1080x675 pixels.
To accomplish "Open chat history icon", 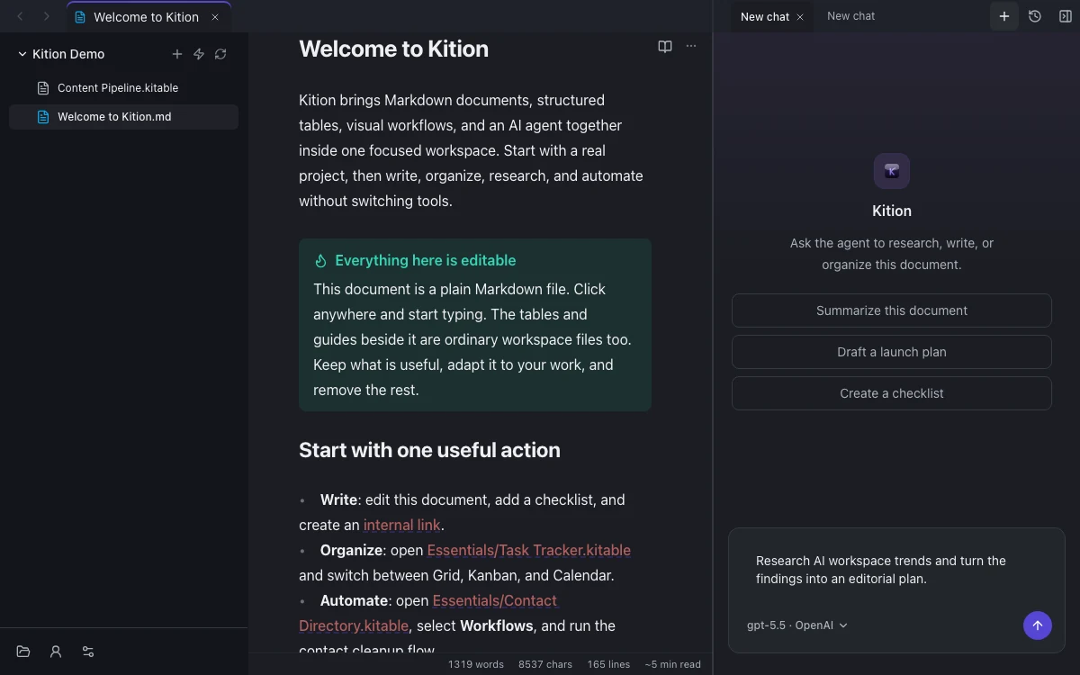I will point(1035,16).
